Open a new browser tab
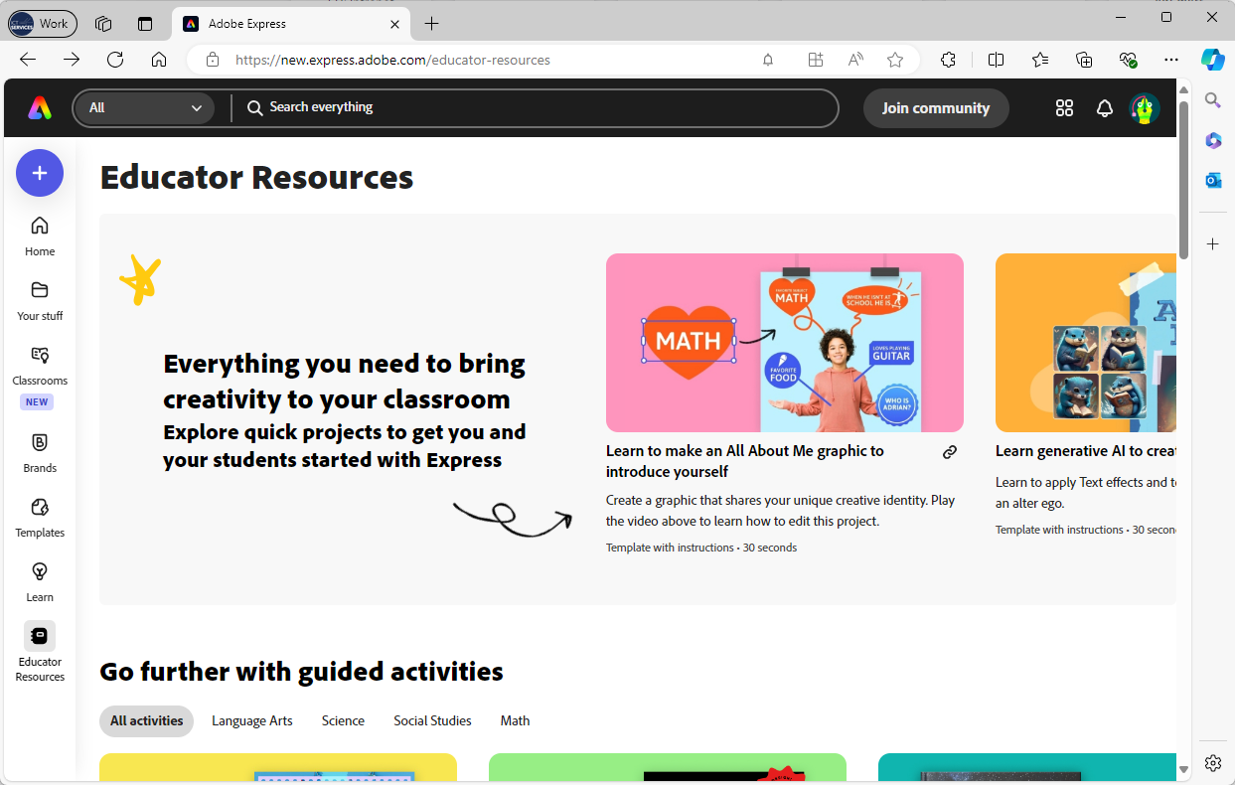Viewport: 1235px width, 785px height. point(431,24)
